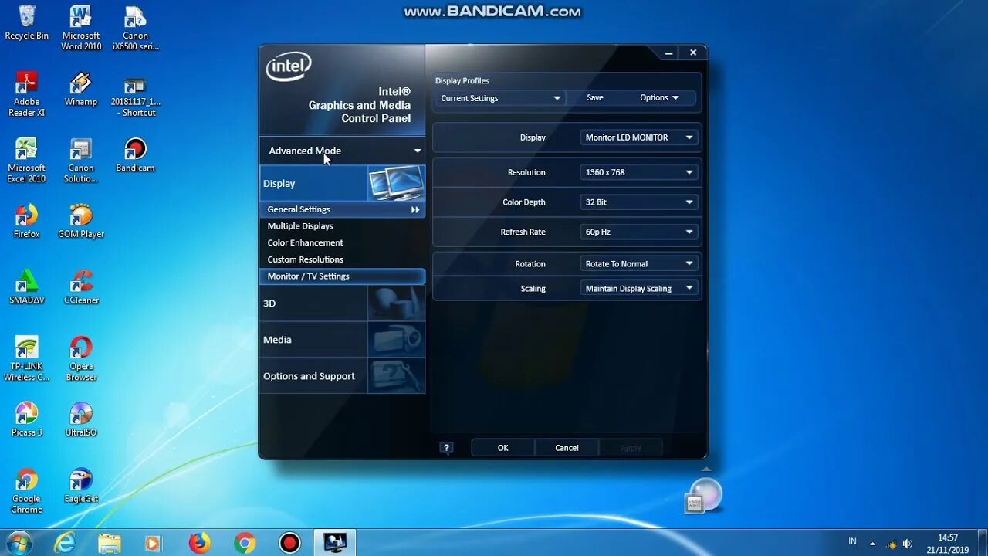Open Picasa 3 desktop icon
This screenshot has width=988, height=556.
click(26, 420)
